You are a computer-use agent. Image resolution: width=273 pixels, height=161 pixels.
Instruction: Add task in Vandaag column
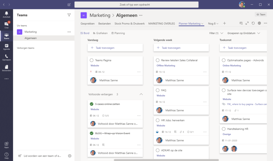(x=115, y=48)
